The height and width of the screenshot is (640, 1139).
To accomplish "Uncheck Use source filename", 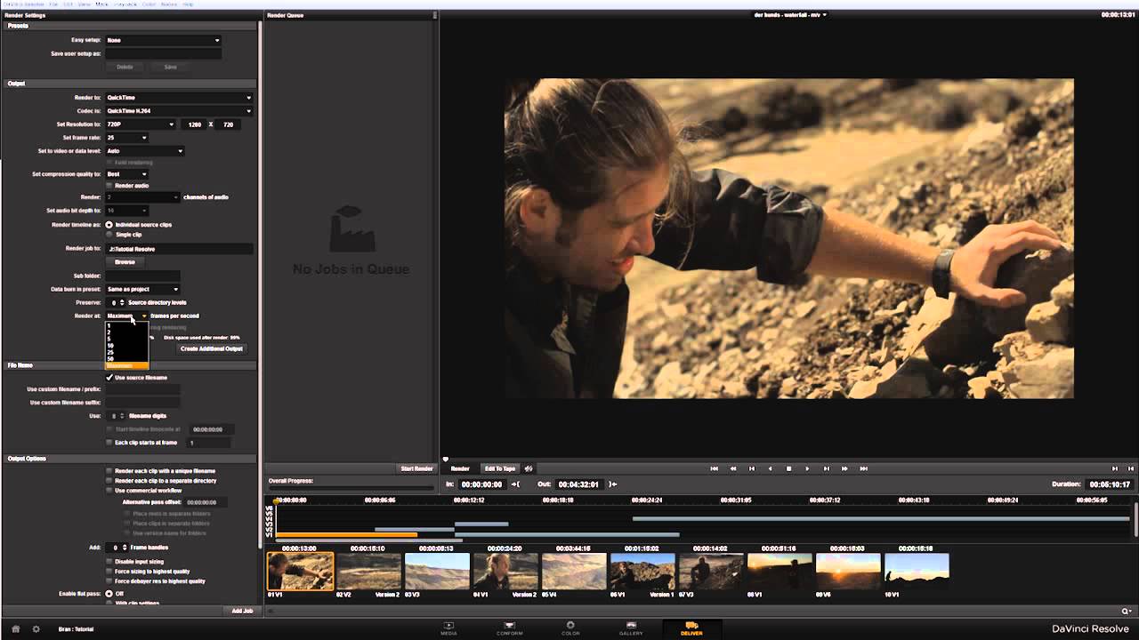I will coord(109,378).
